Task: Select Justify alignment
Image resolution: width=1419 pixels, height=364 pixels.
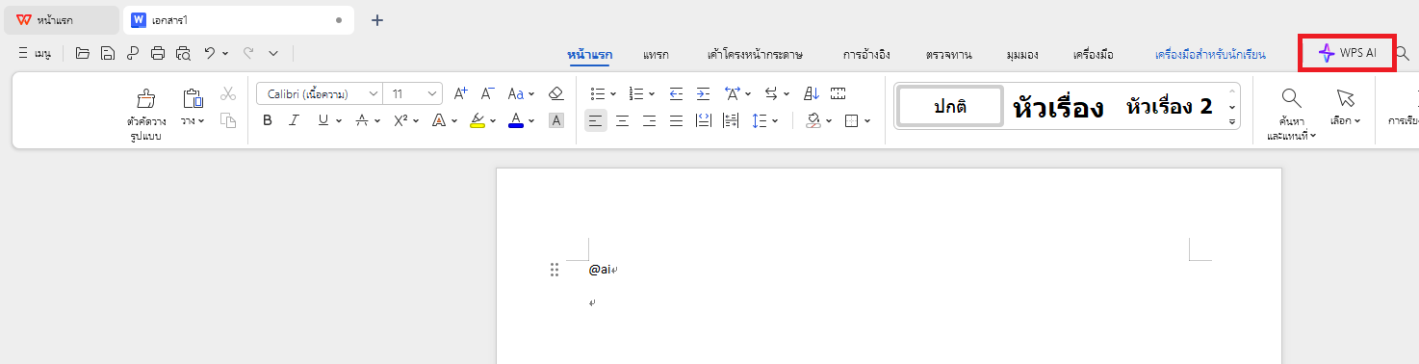Action: coord(676,120)
